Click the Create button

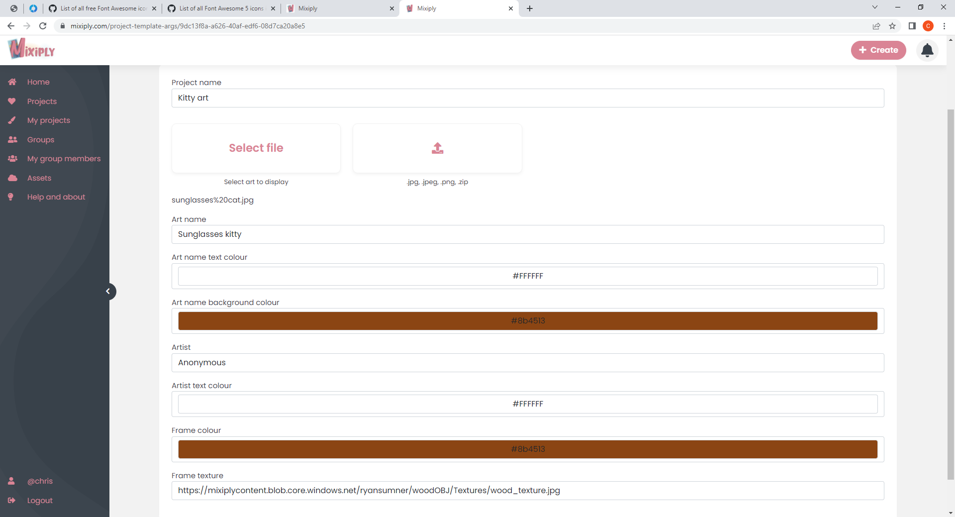(878, 50)
